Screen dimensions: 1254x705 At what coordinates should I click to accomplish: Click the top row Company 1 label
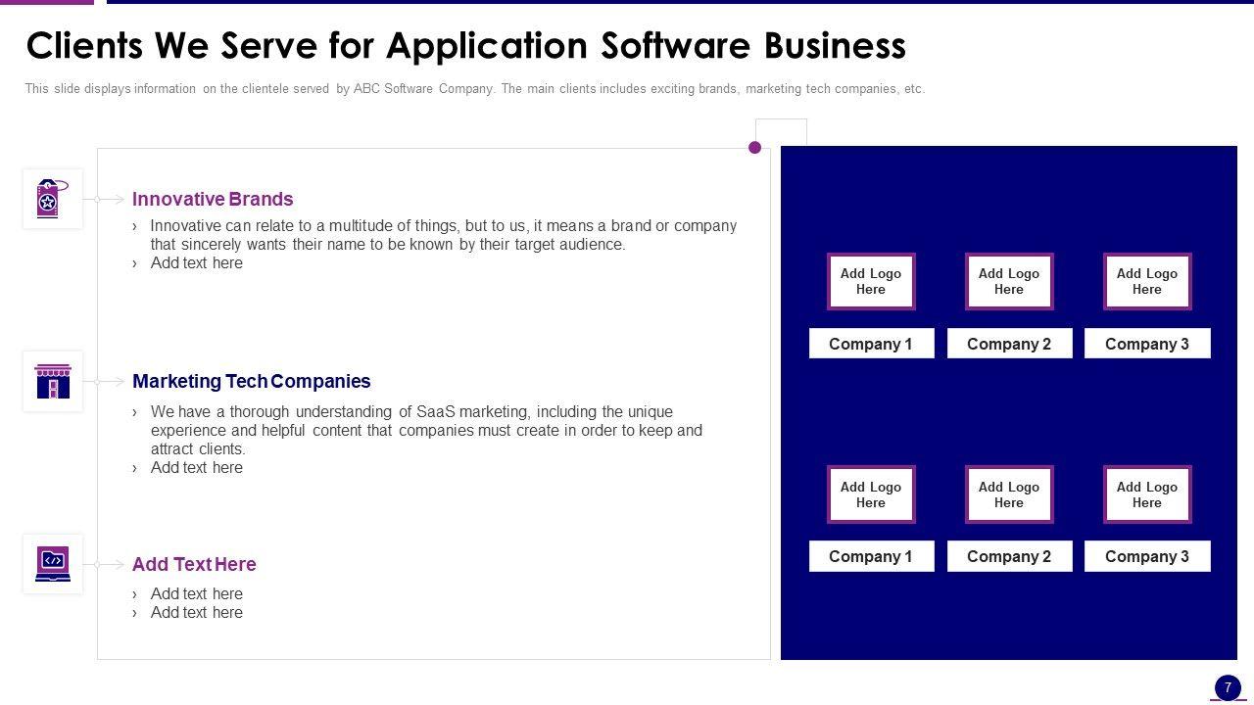(871, 344)
